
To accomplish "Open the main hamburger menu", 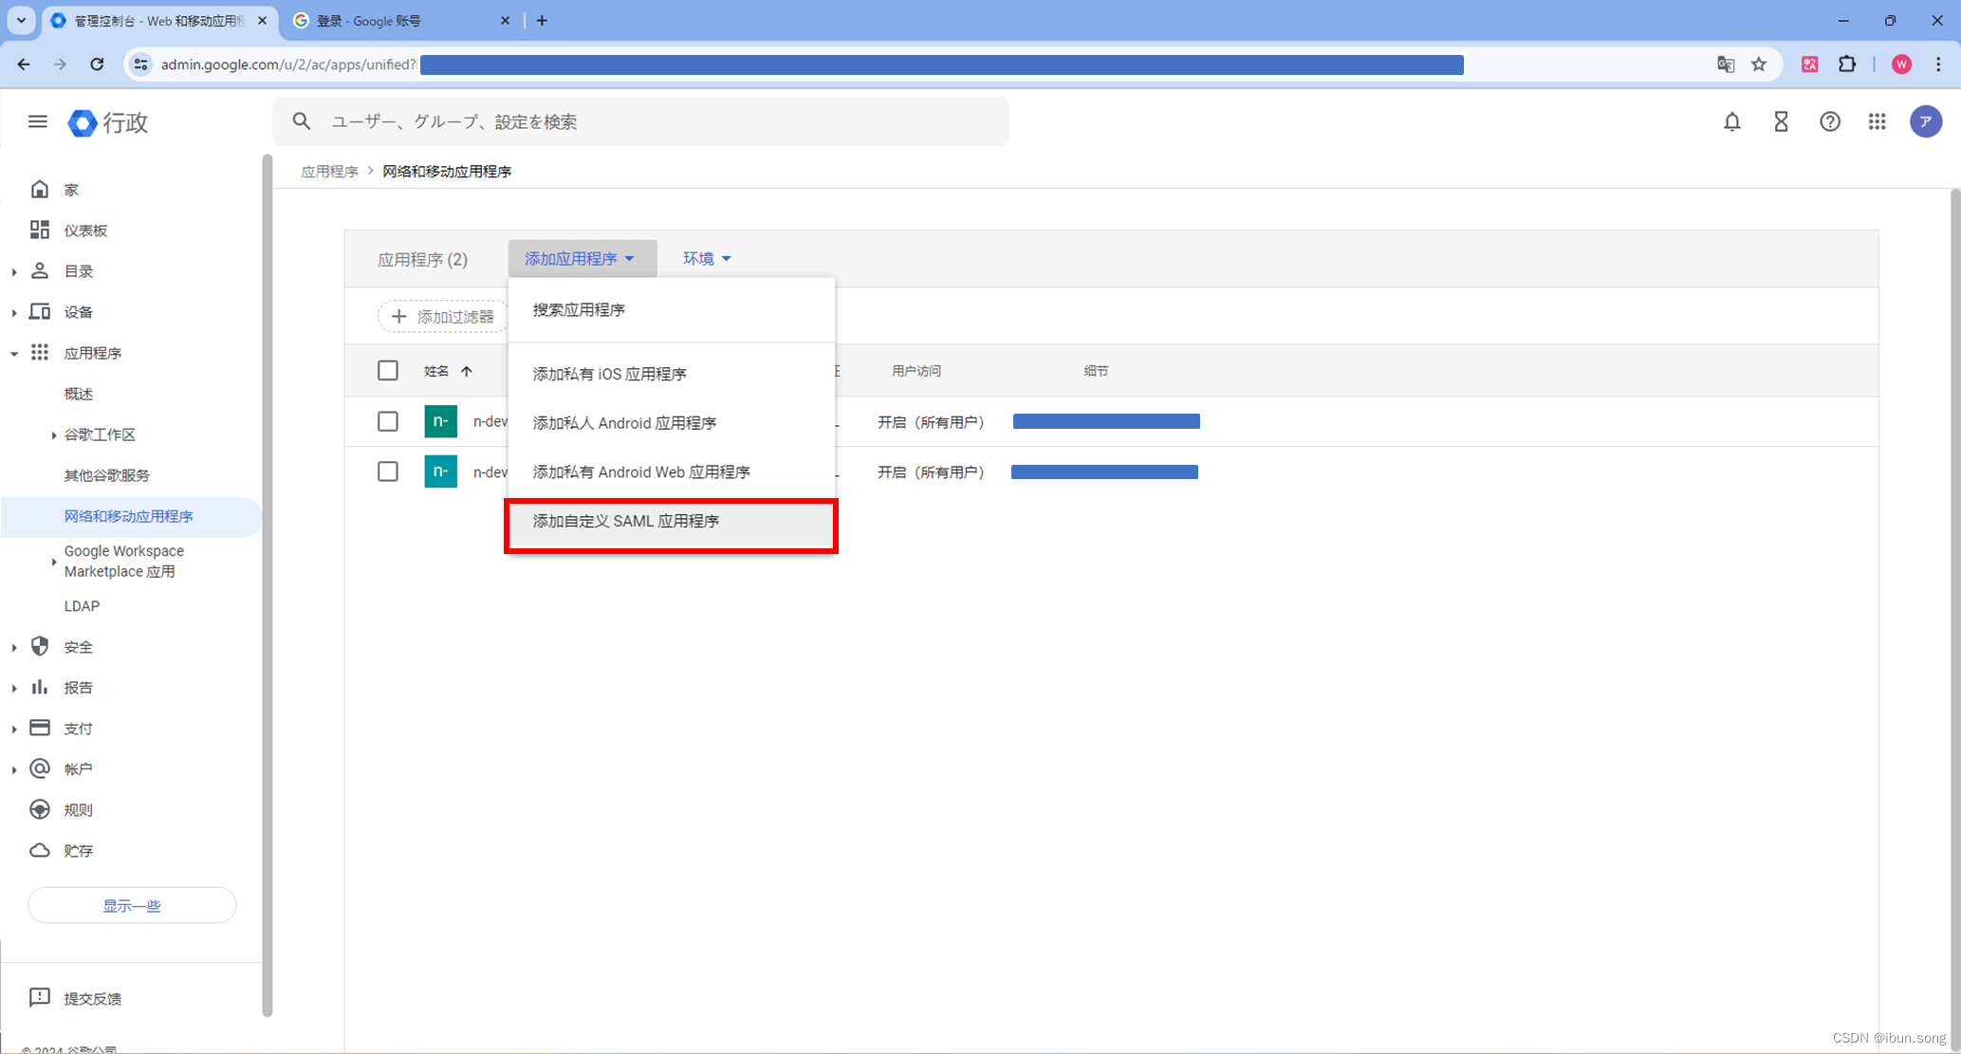I will [x=37, y=121].
